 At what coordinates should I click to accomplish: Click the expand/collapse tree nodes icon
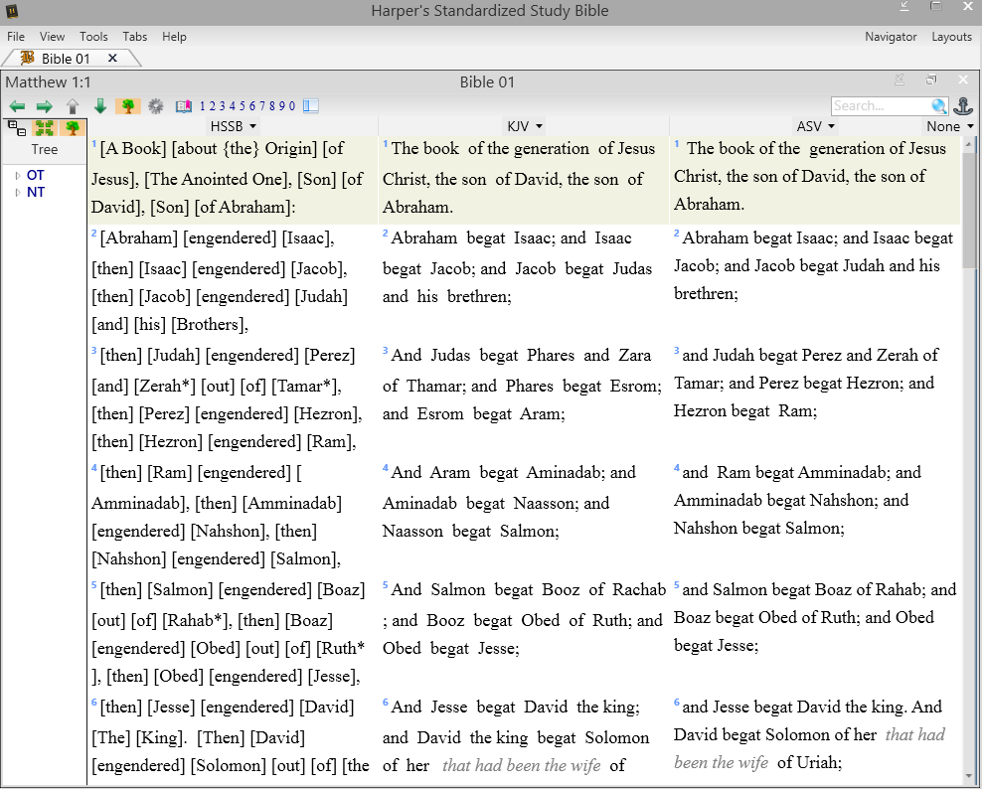[x=17, y=128]
